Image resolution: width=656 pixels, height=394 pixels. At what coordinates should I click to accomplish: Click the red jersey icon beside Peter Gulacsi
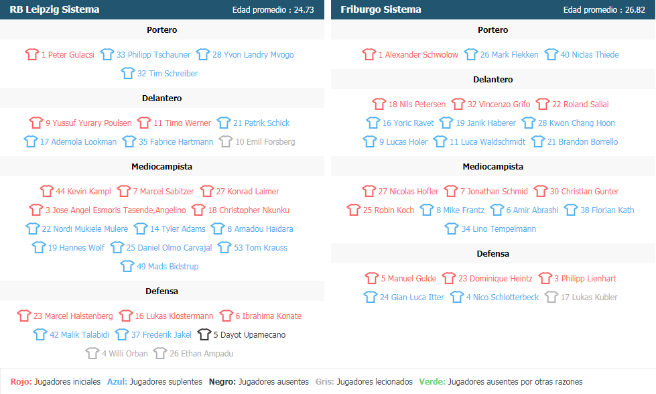coord(31,54)
